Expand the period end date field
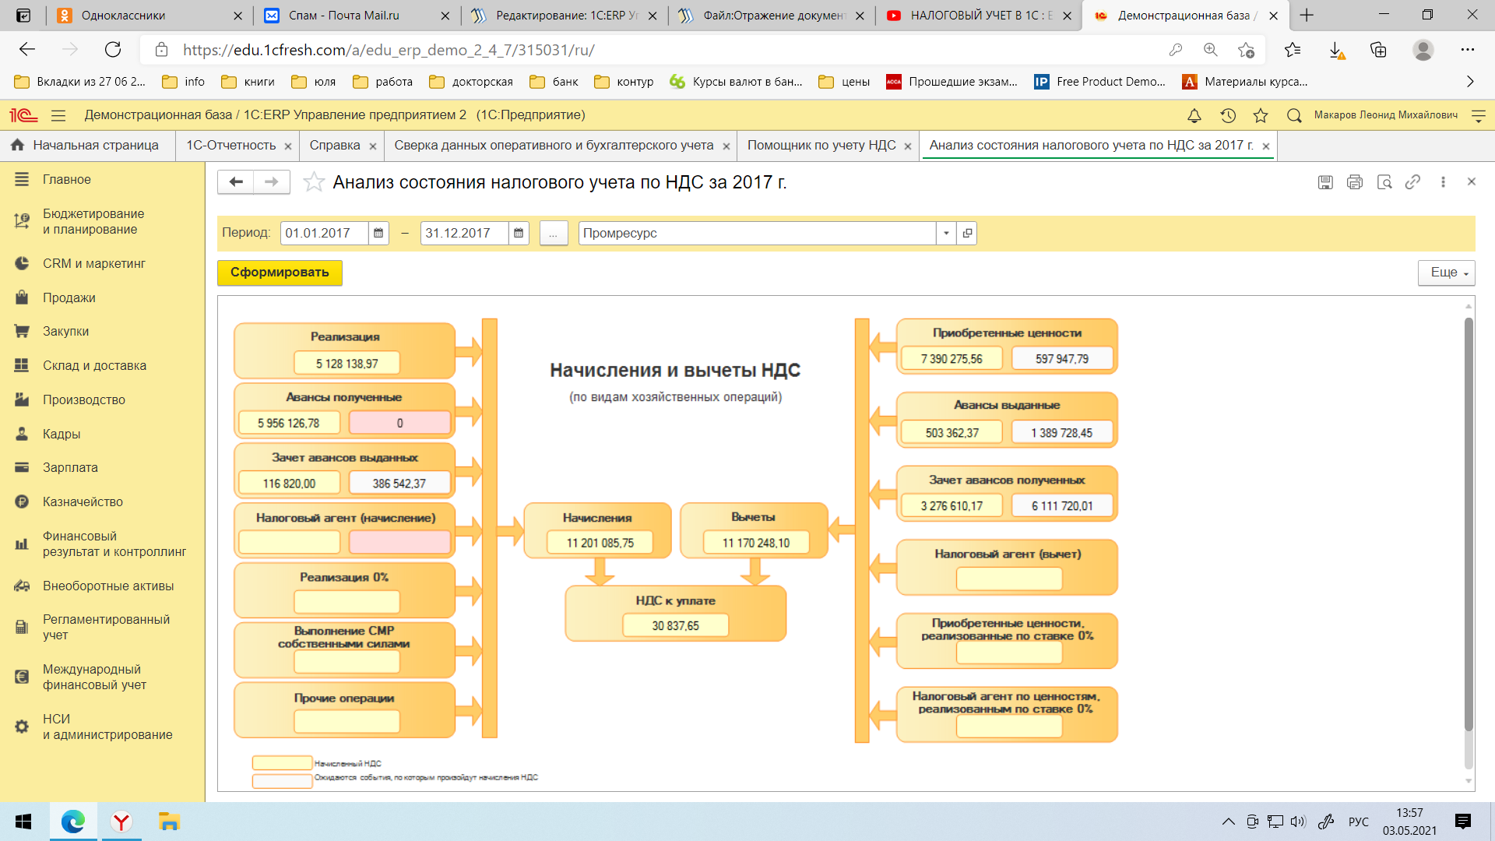 pos(519,232)
